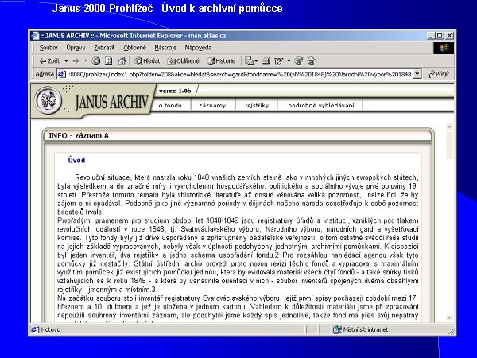Open the Historie toolbar button

[221, 61]
